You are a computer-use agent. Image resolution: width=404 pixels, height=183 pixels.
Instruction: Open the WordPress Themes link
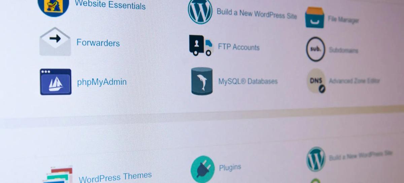[115, 177]
